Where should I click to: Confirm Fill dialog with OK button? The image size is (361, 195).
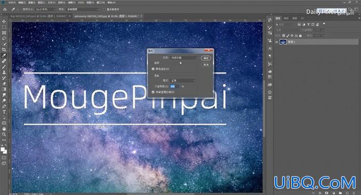click(206, 58)
